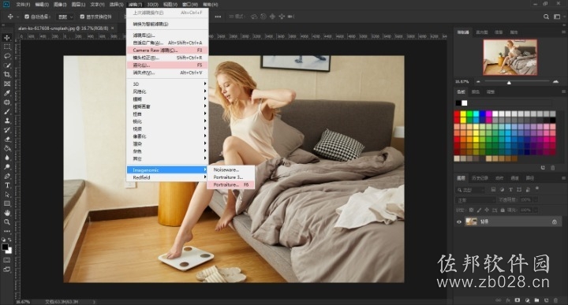This screenshot has width=568, height=305.
Task: Select the Hand tool
Action: [7, 213]
